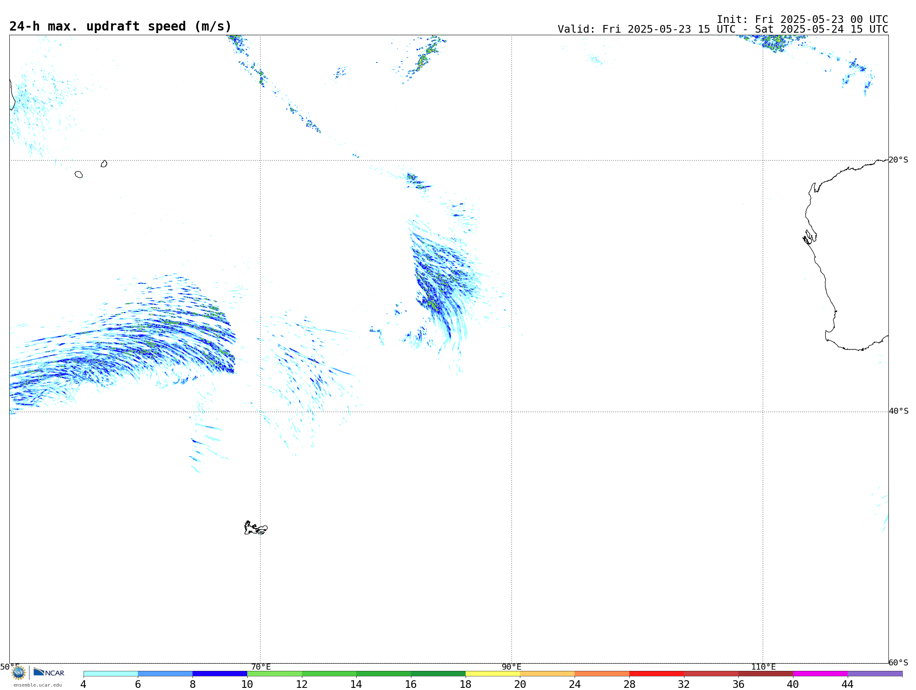Choose the orange 24–28 m/s swatch
916x690 pixels.
(602, 673)
